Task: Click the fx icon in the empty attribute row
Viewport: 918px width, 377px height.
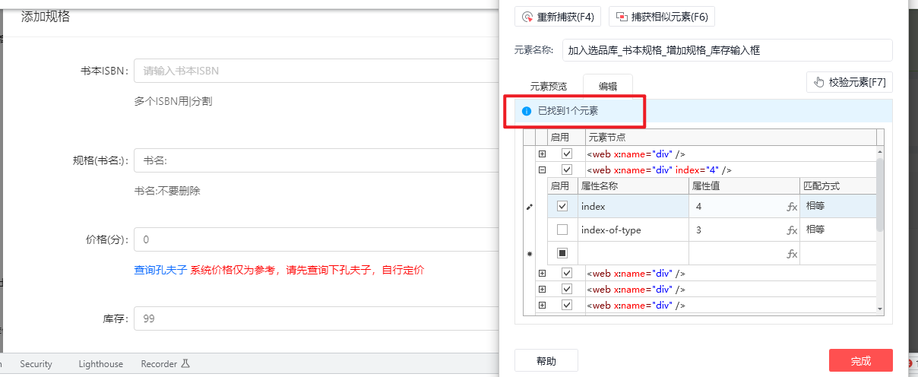Action: pos(791,254)
